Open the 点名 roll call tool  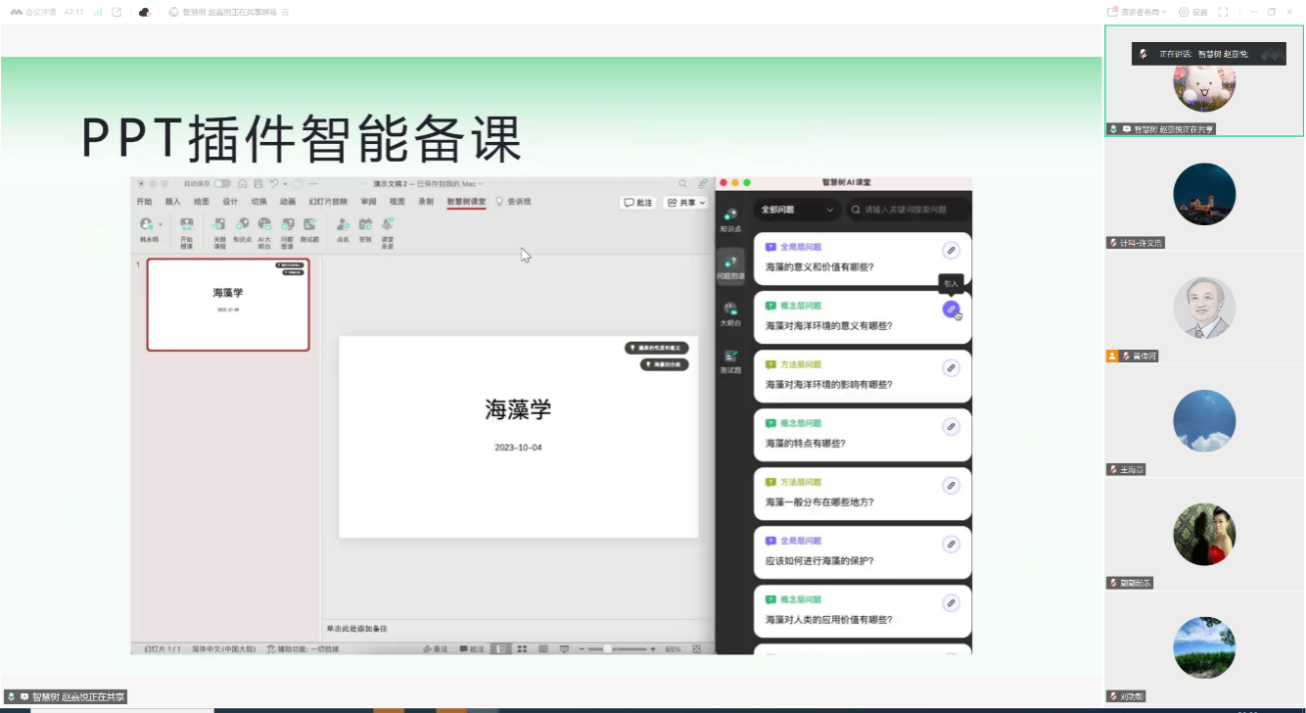(343, 229)
